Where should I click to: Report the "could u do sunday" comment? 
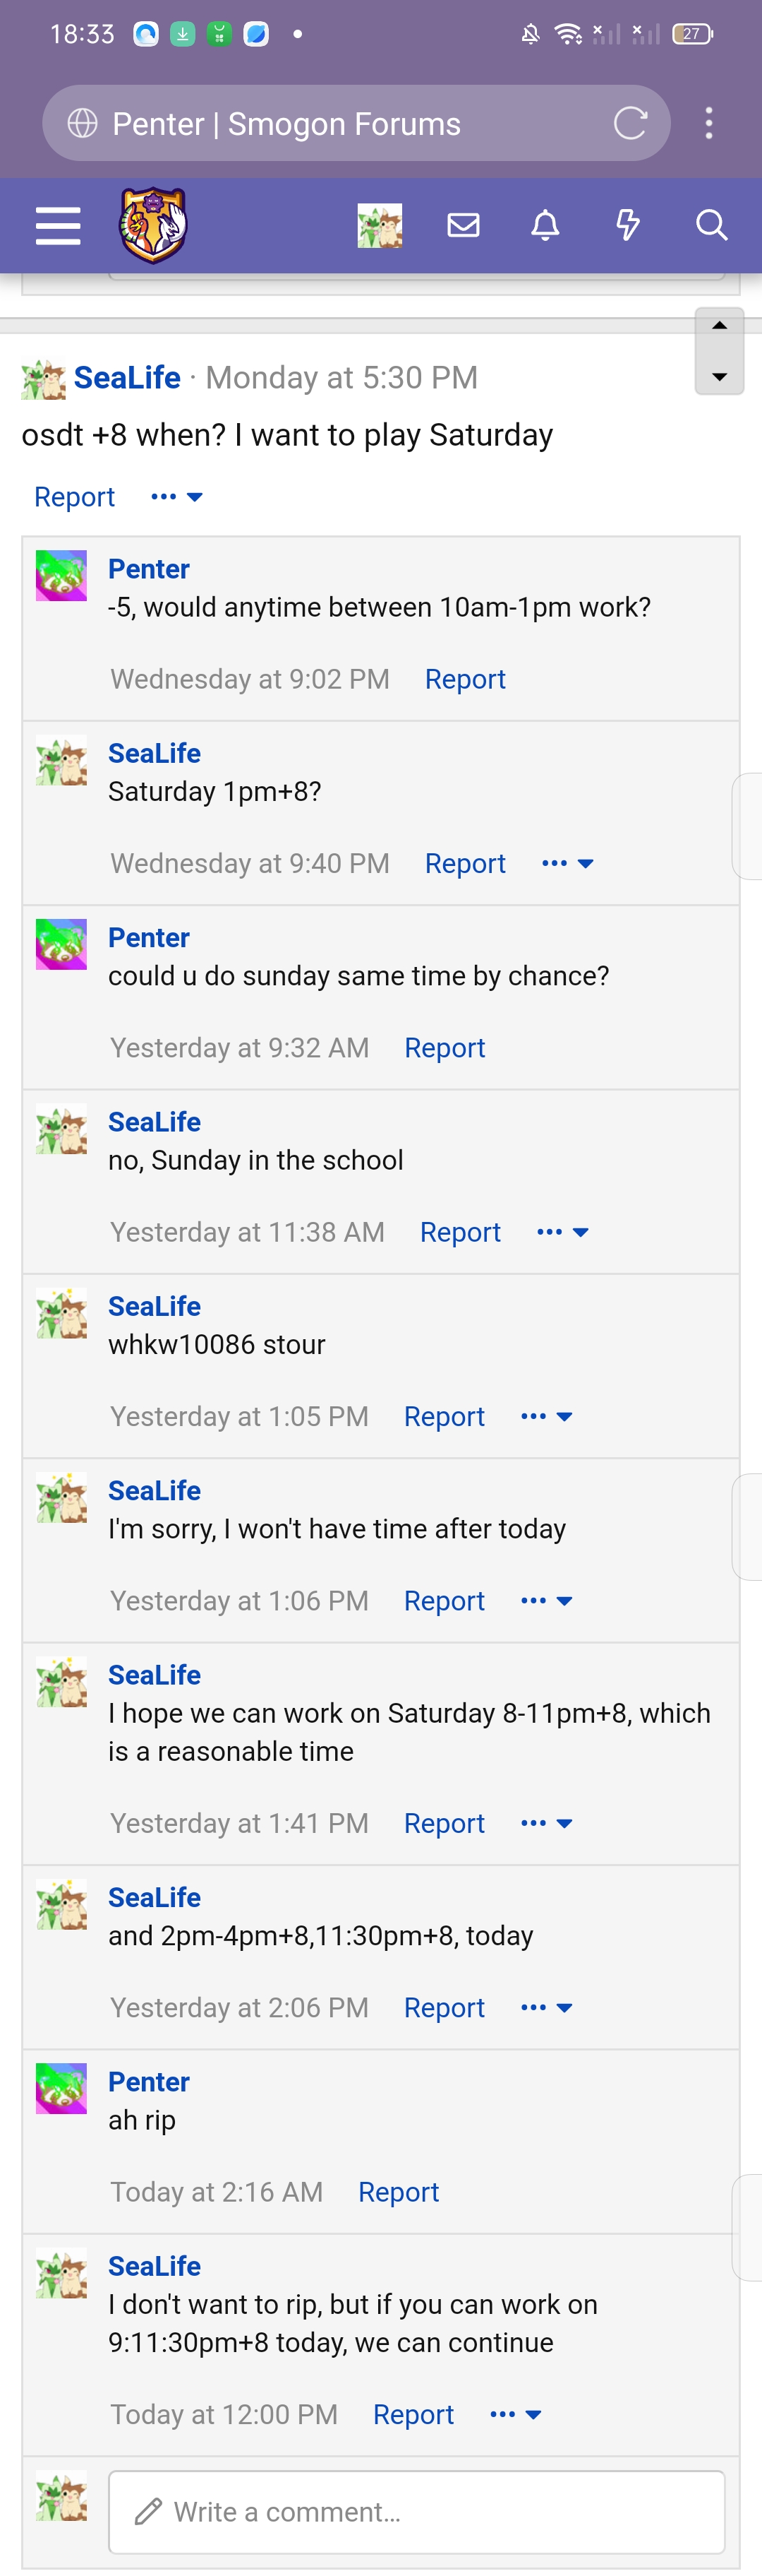tap(445, 1048)
